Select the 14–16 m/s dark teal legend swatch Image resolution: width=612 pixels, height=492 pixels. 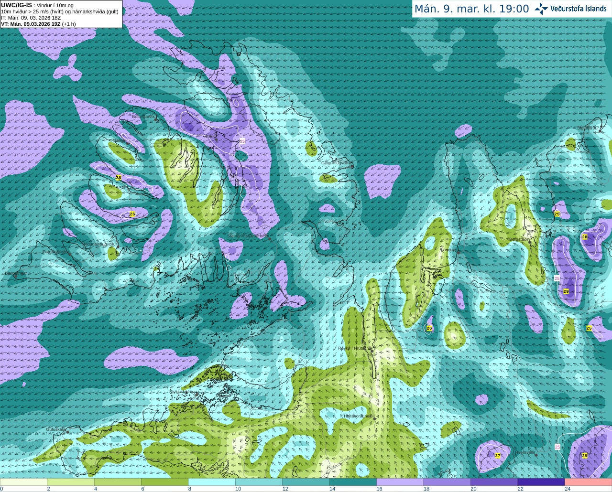(x=353, y=482)
